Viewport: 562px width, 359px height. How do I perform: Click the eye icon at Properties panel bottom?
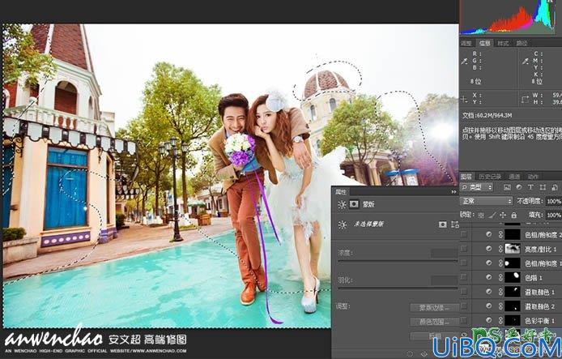point(424,354)
